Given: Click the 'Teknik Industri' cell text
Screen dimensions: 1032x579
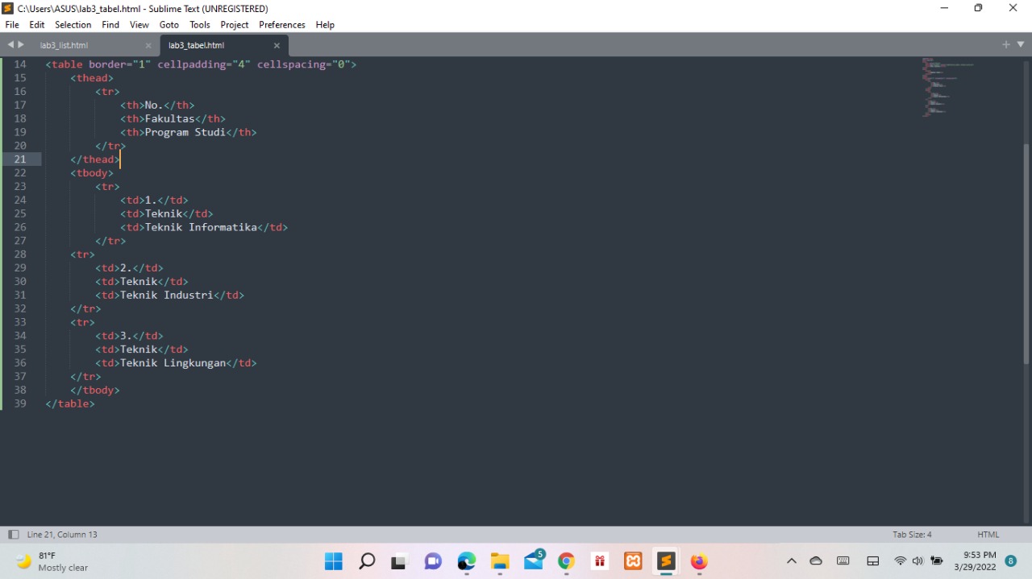Looking at the screenshot, I should coord(166,295).
